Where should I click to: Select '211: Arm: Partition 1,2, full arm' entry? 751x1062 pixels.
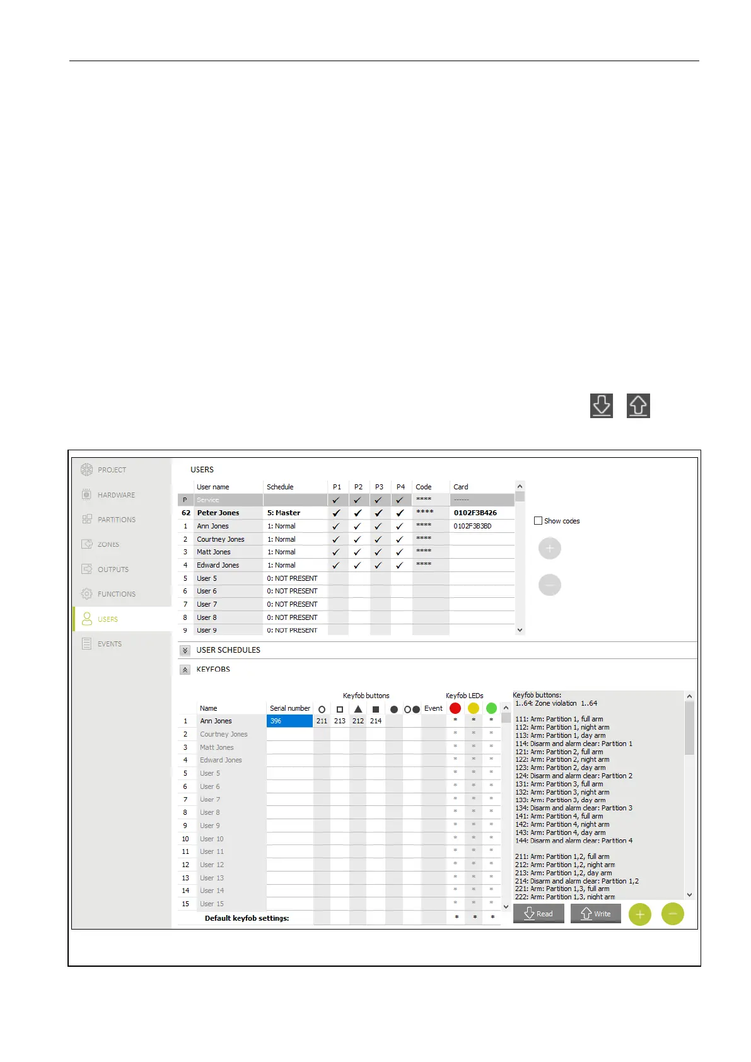(562, 856)
